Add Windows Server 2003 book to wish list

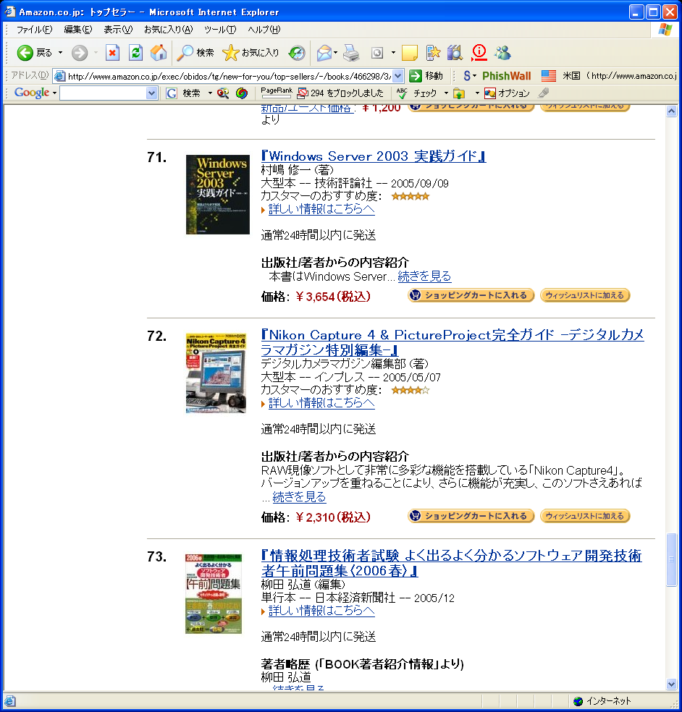click(585, 295)
